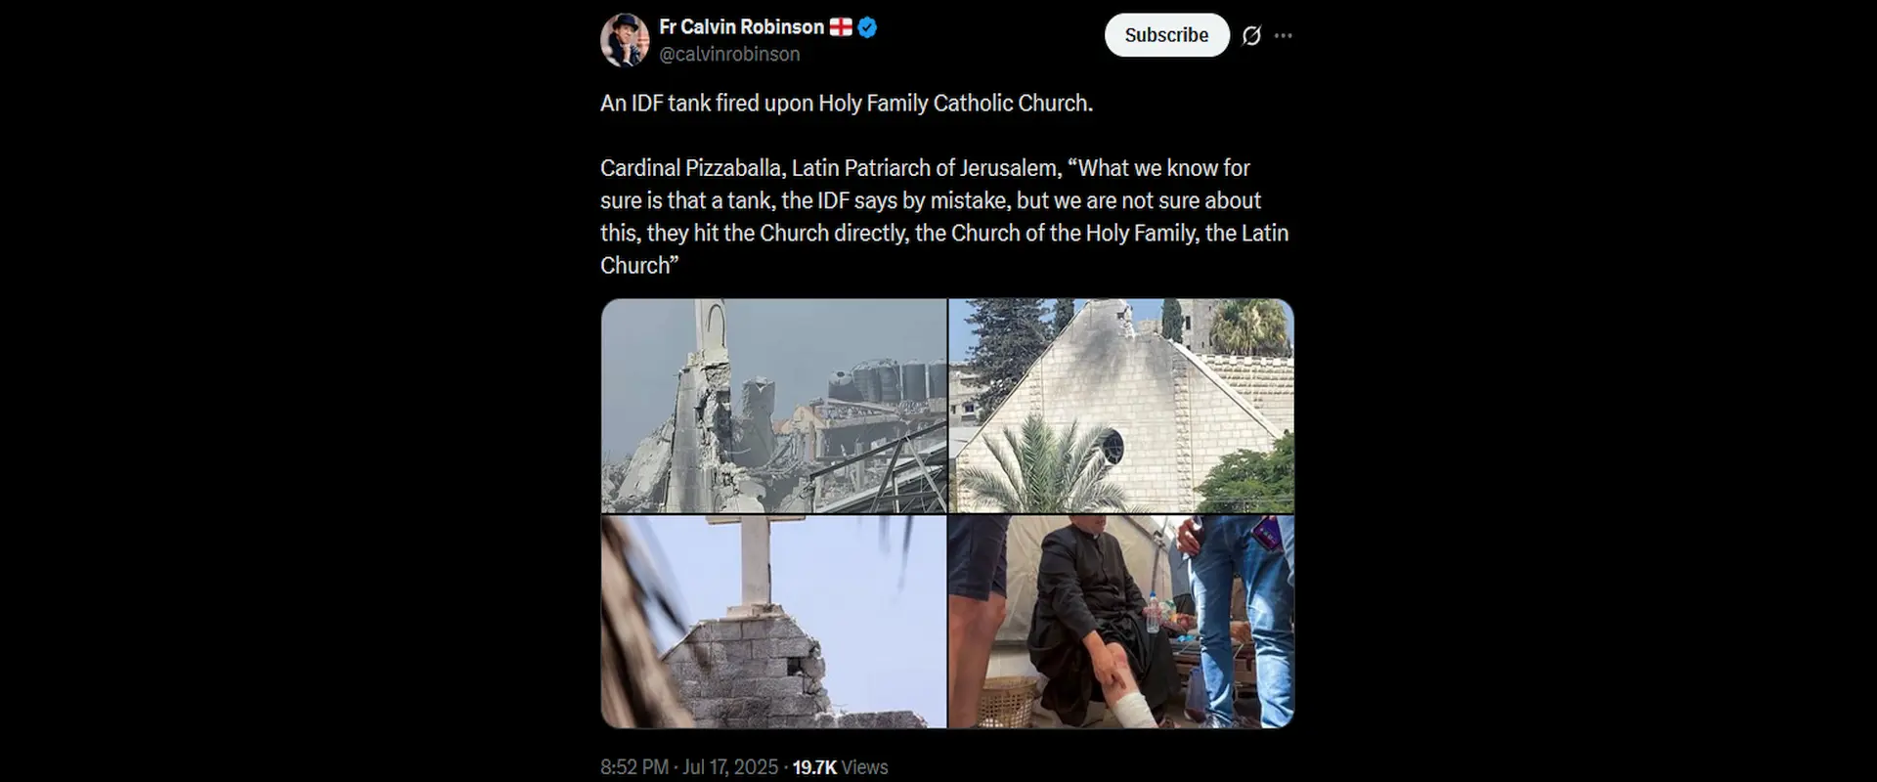
Task: Click the blue verified badge
Action: click(x=867, y=27)
